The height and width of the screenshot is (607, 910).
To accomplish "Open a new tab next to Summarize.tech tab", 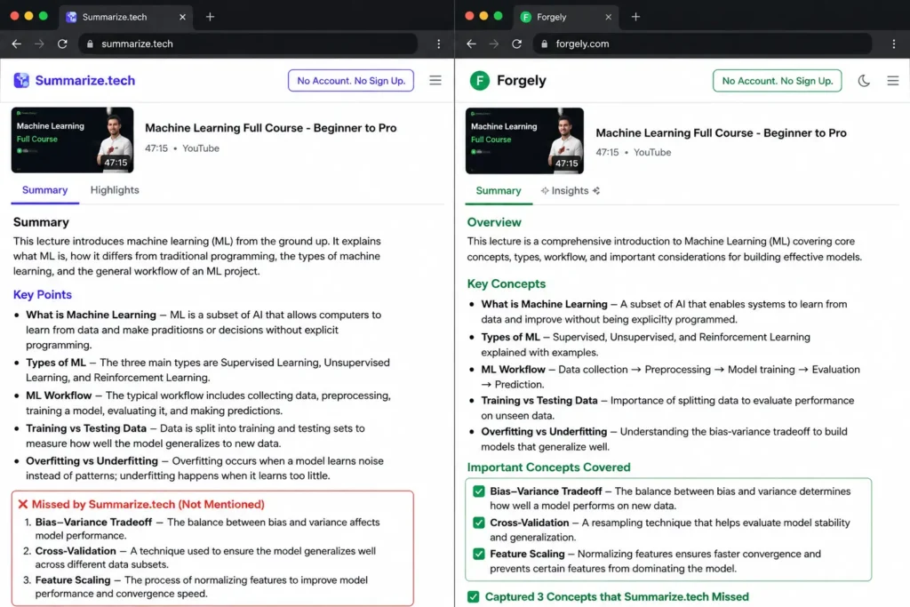I will (210, 17).
